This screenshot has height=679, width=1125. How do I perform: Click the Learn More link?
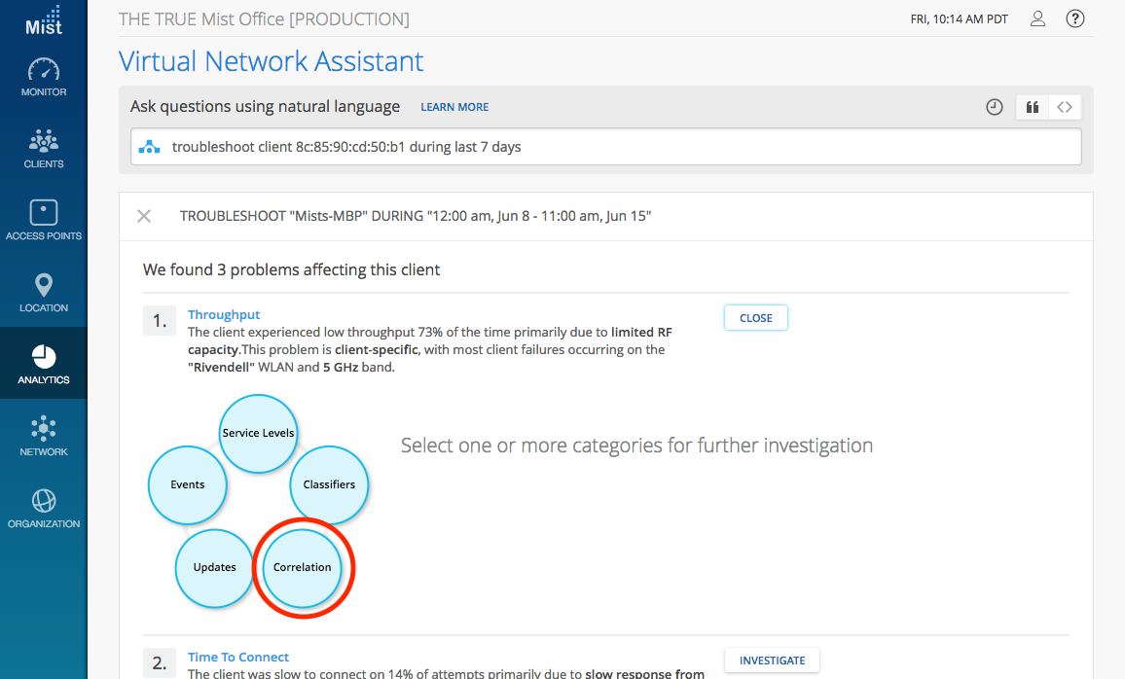click(454, 107)
